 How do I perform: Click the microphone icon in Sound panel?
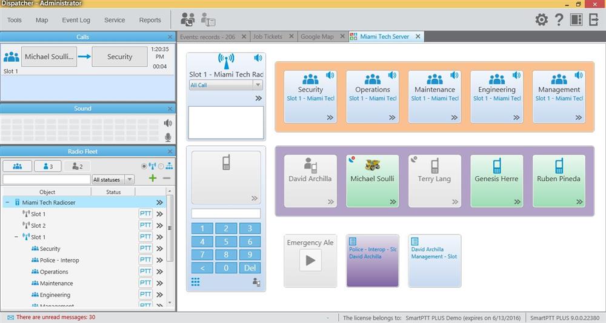coord(168,137)
